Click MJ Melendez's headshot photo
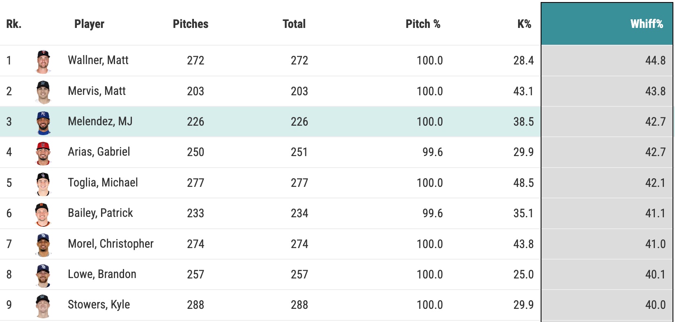Viewport: 675px width, 322px height. coord(43,122)
